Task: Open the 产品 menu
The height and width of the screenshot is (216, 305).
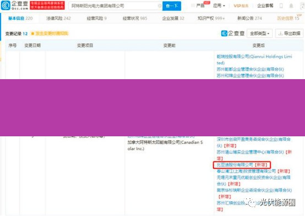Action: [200, 5]
